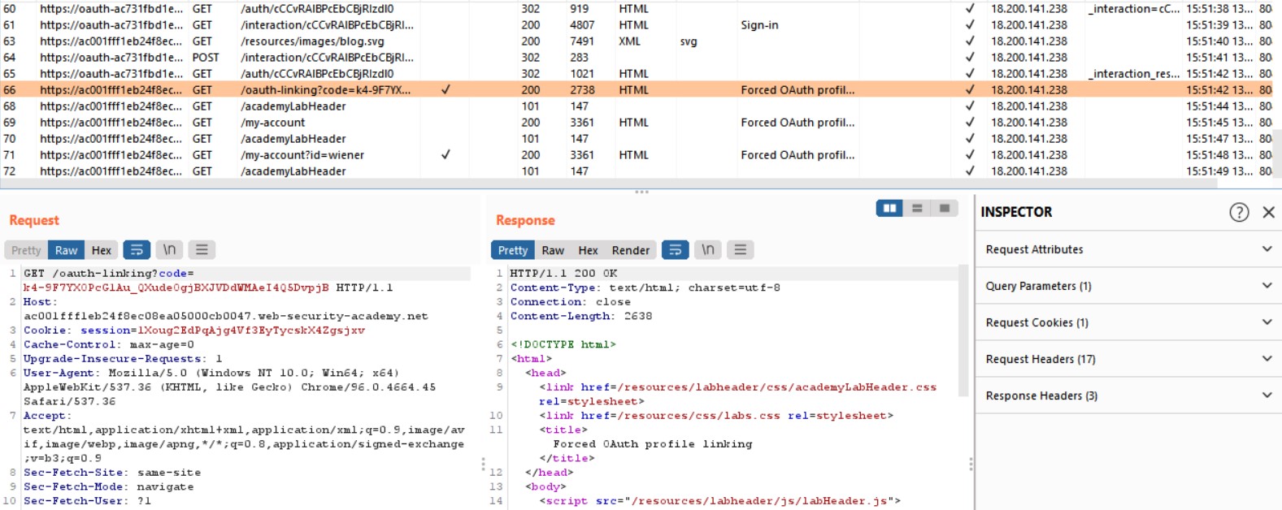Click time 15:51:48 in row 71
The image size is (1282, 510).
click(x=1219, y=155)
